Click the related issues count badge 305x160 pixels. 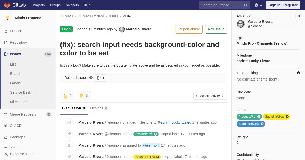tap(100, 78)
